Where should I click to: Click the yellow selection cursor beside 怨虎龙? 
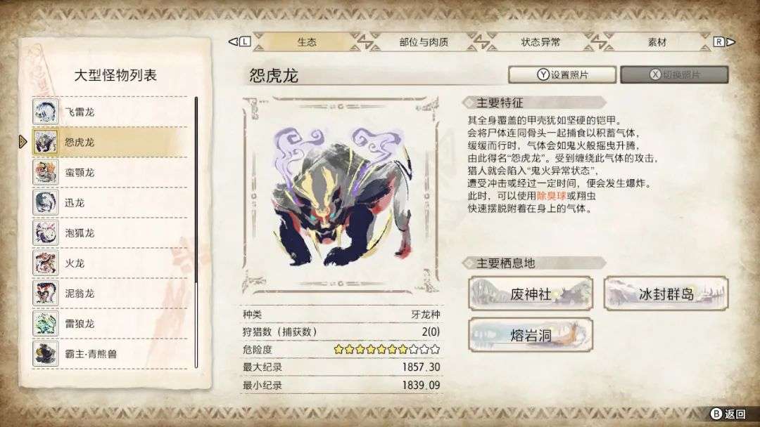tap(23, 142)
